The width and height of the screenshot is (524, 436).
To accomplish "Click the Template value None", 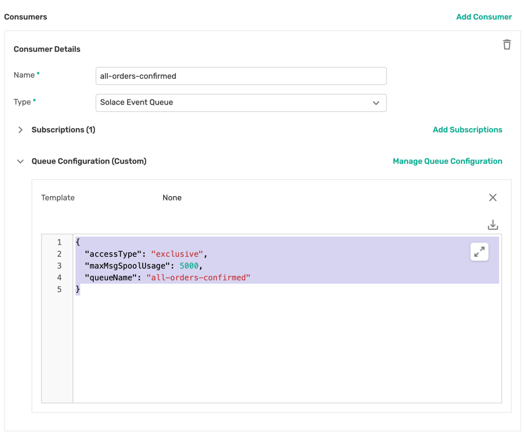I will (x=172, y=197).
